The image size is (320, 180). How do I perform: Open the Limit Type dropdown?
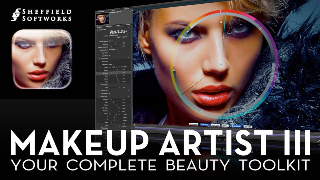[x=111, y=64]
